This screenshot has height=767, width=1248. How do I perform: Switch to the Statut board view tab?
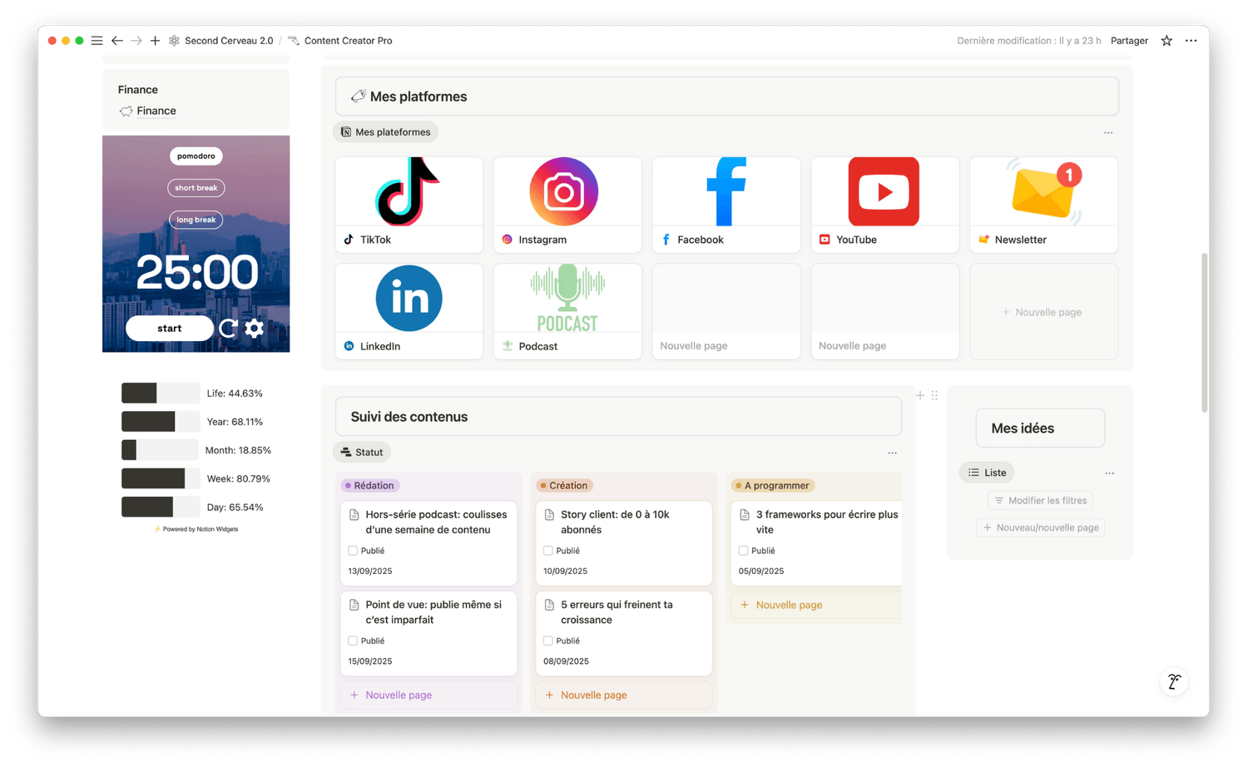362,453
